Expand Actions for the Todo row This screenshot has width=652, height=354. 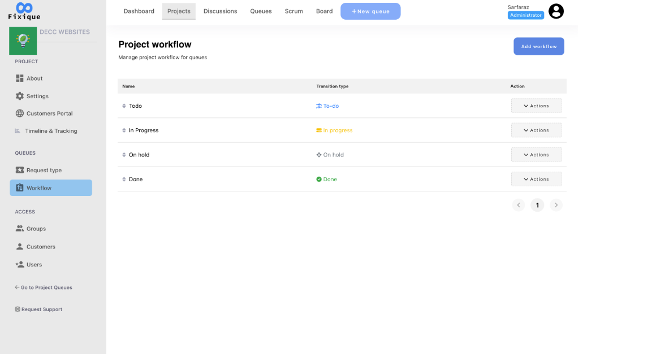tap(536, 106)
